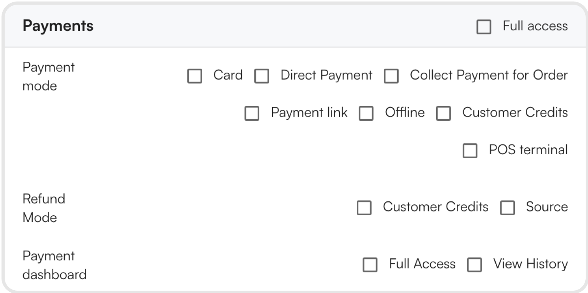Tick the Direct Payment checkbox
This screenshot has width=588, height=293.
point(262,76)
